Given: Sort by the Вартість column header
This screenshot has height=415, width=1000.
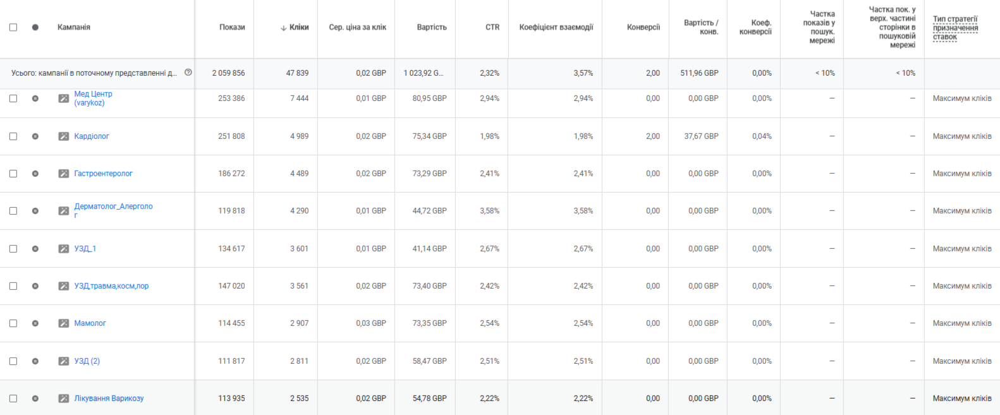Looking at the screenshot, I should tap(432, 27).
